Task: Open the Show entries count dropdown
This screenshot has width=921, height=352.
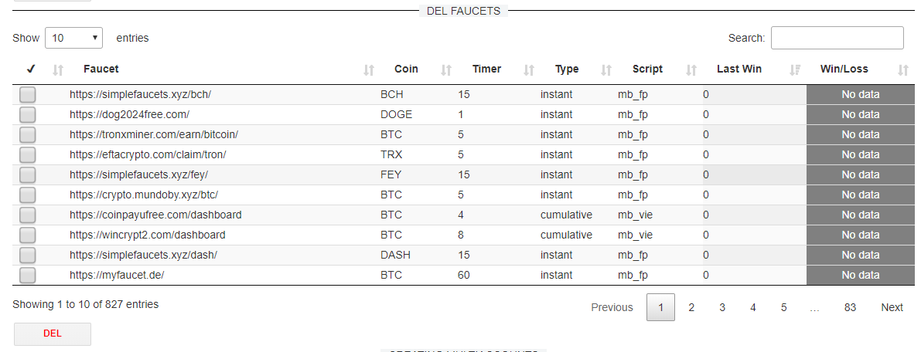Action: pos(74,38)
